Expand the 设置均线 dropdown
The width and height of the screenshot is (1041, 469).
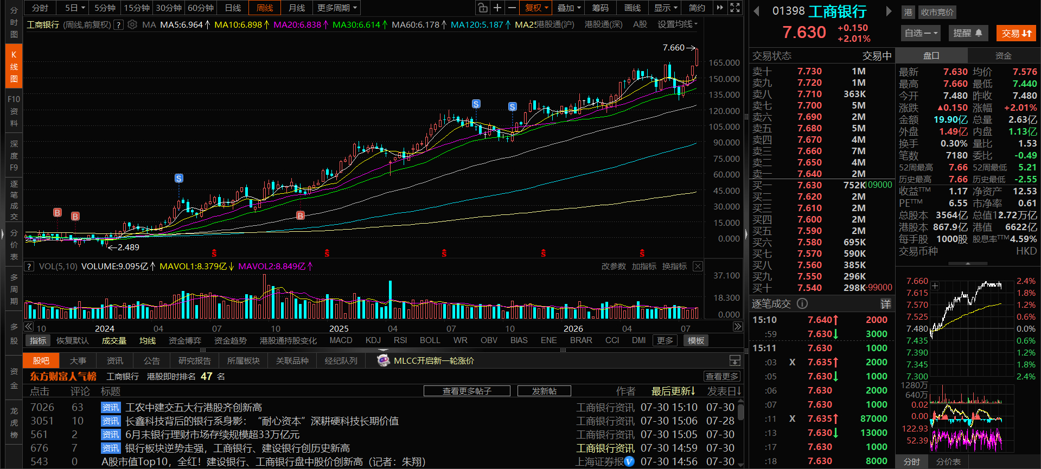click(678, 24)
